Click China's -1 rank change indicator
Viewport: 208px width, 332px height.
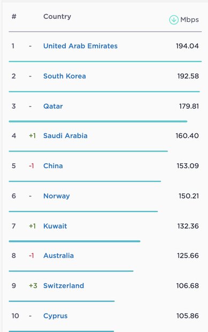click(x=32, y=166)
